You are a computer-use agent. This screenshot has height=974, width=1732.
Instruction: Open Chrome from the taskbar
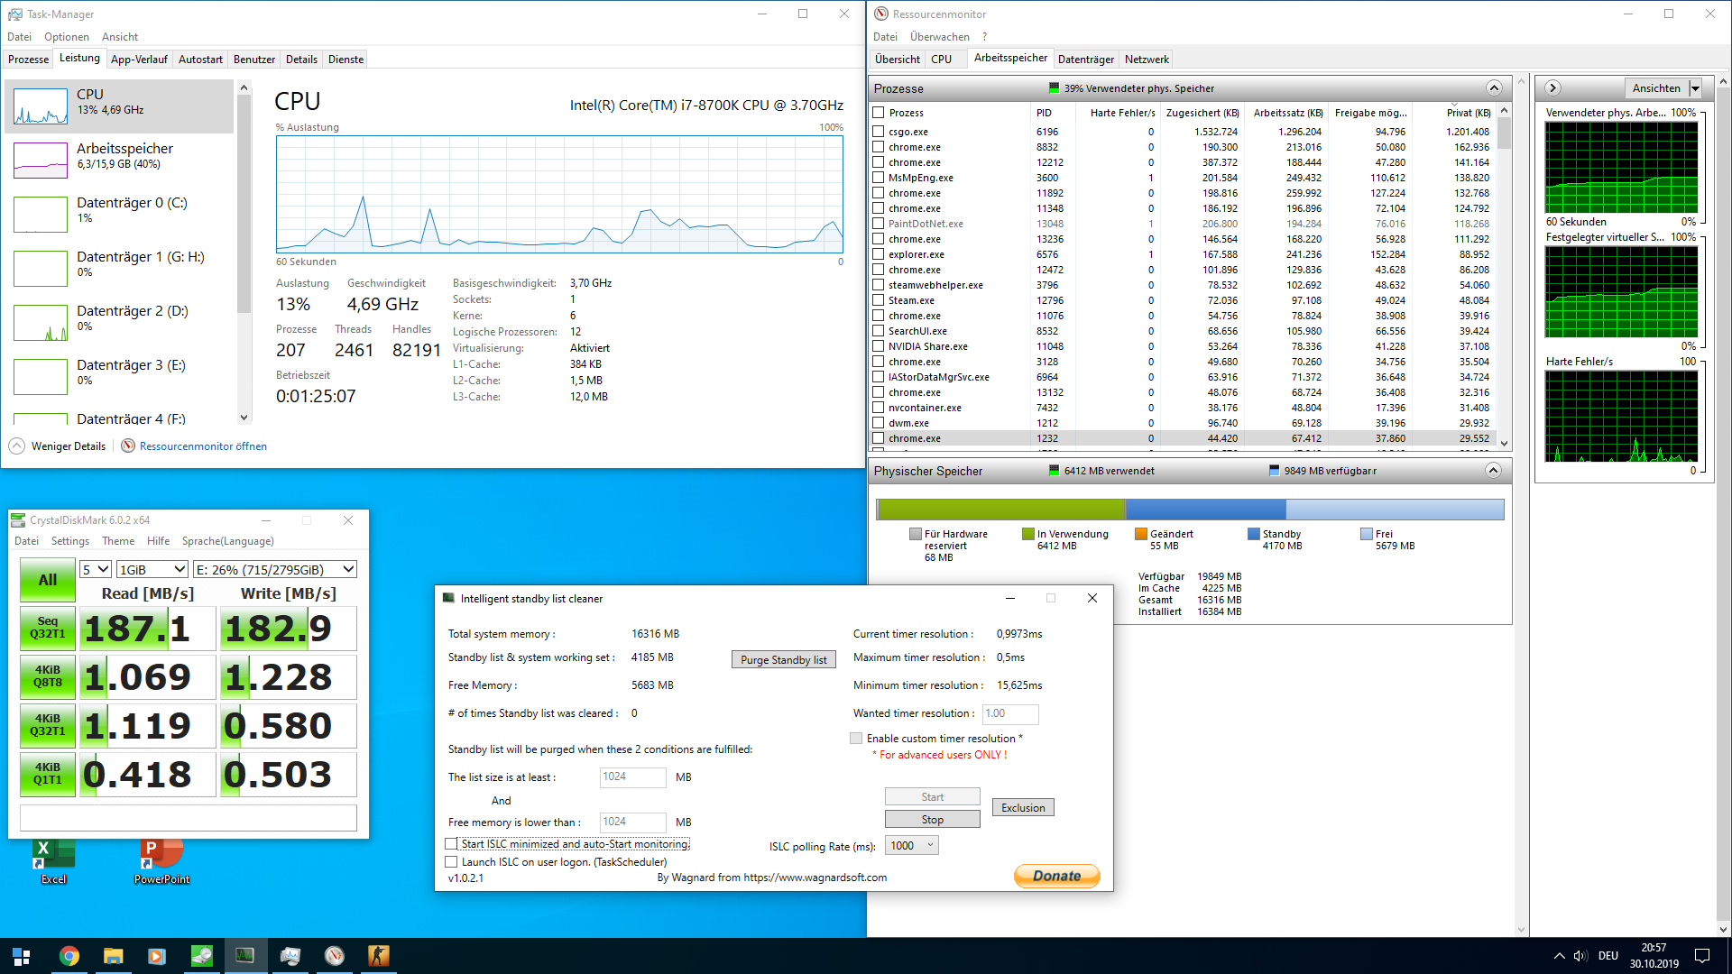point(69,956)
